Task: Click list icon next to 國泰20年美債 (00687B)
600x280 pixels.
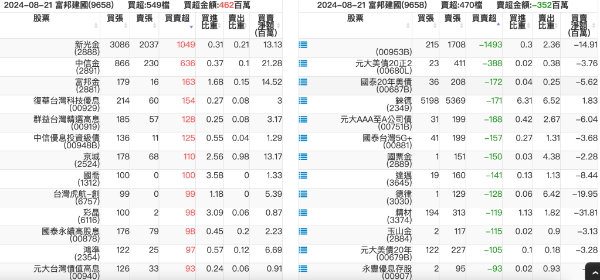Action: point(303,82)
